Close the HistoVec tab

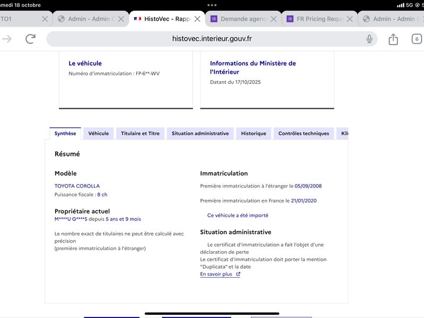point(197,19)
